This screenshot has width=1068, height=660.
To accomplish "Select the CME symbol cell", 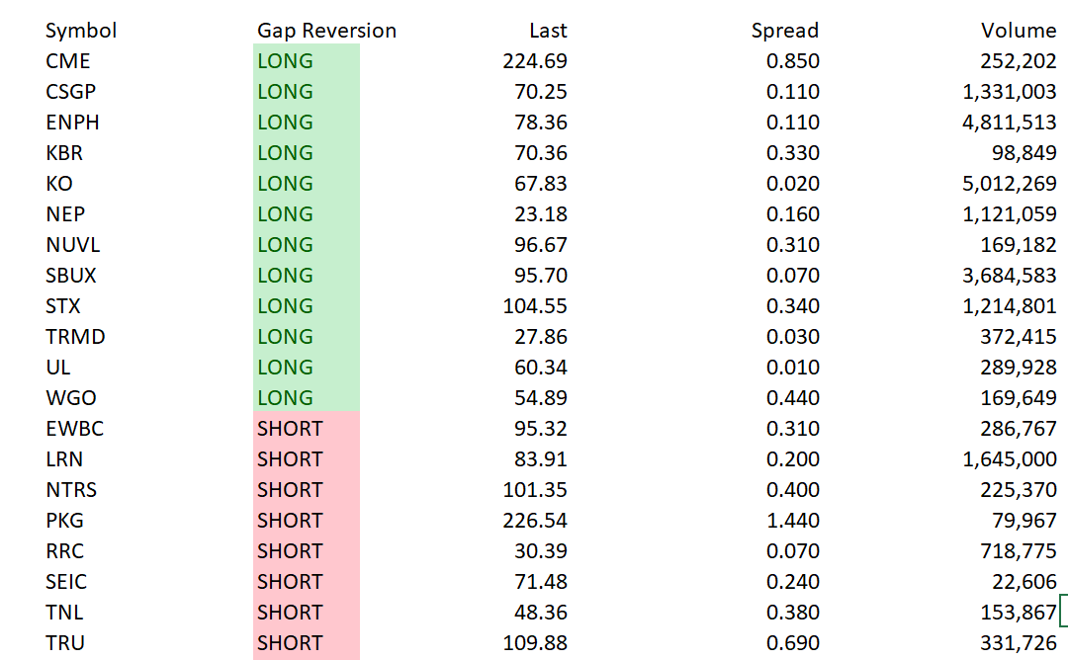I will [67, 61].
